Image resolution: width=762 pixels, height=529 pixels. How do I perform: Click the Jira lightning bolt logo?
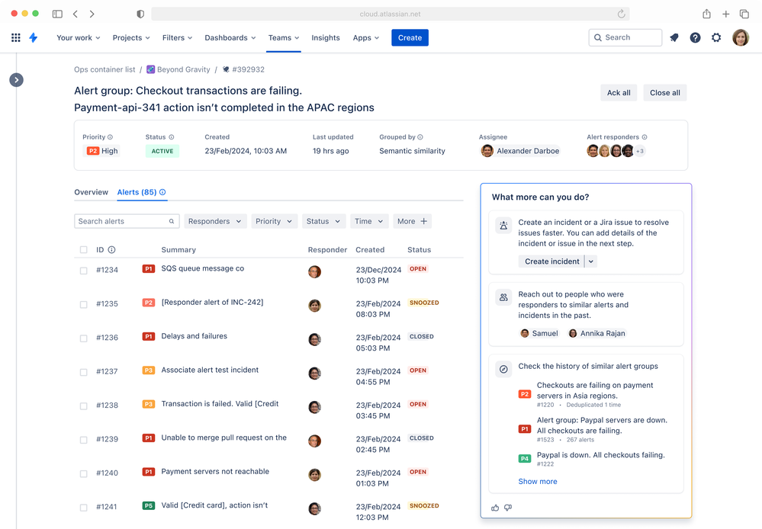[33, 37]
